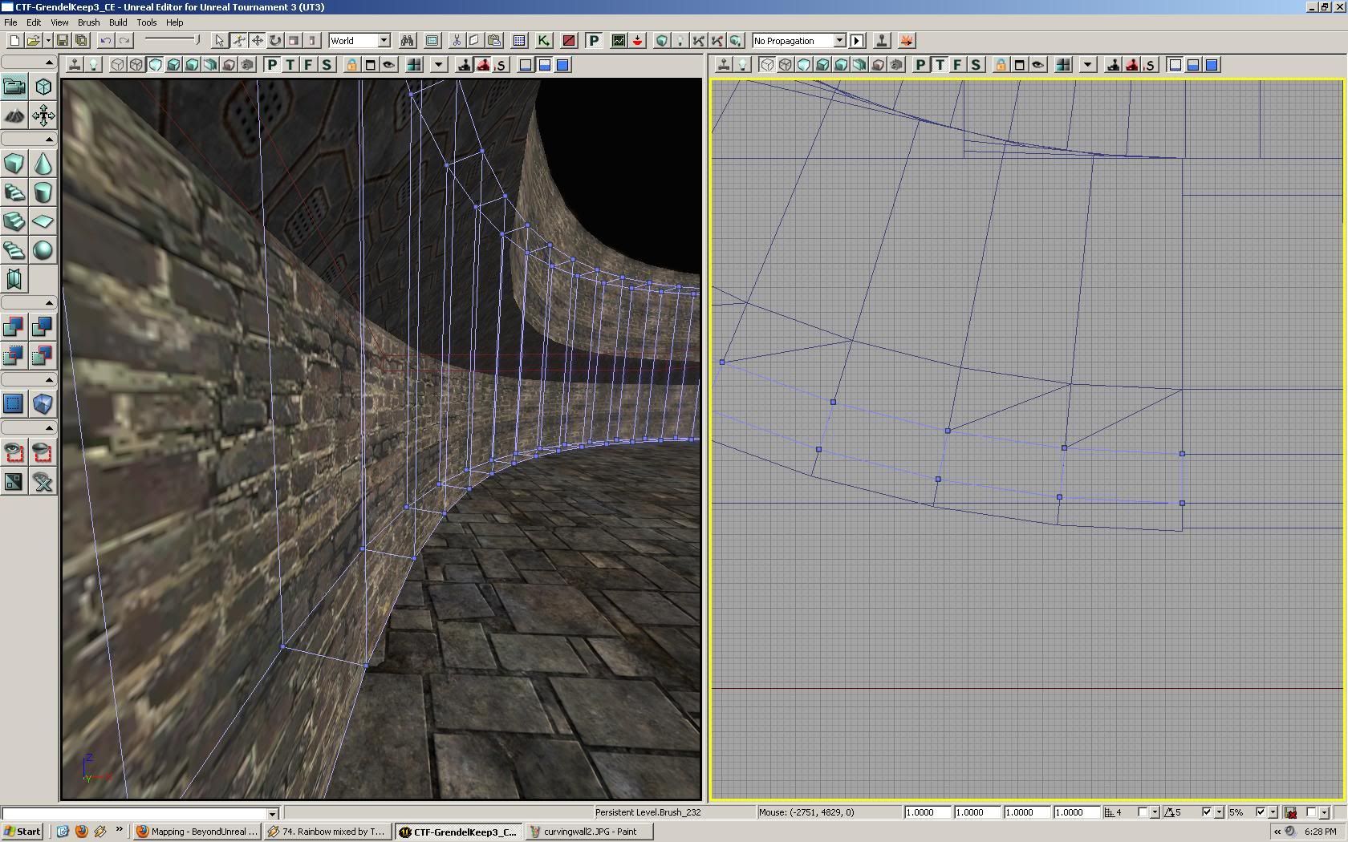Open rotation grid size dropdown arrow
1348x842 pixels.
pos(1219,812)
